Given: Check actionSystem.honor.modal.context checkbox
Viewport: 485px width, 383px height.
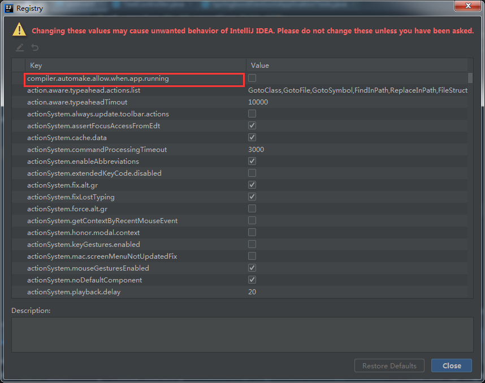Looking at the screenshot, I should pyautogui.click(x=252, y=232).
